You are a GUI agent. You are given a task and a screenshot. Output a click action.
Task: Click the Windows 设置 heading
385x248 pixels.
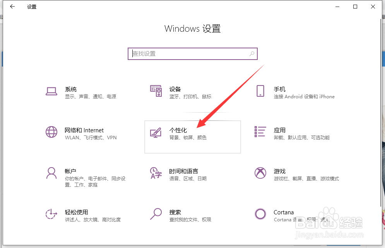tap(193, 29)
